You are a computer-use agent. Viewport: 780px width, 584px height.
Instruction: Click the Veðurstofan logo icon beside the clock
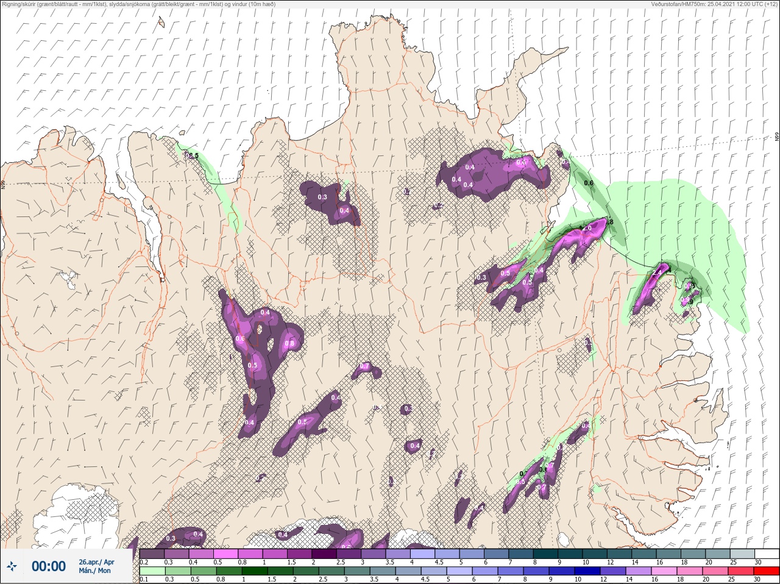pos(12,566)
